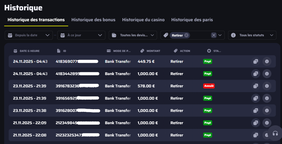Click Bank Transfer in the 578.00 € row

tap(118, 86)
